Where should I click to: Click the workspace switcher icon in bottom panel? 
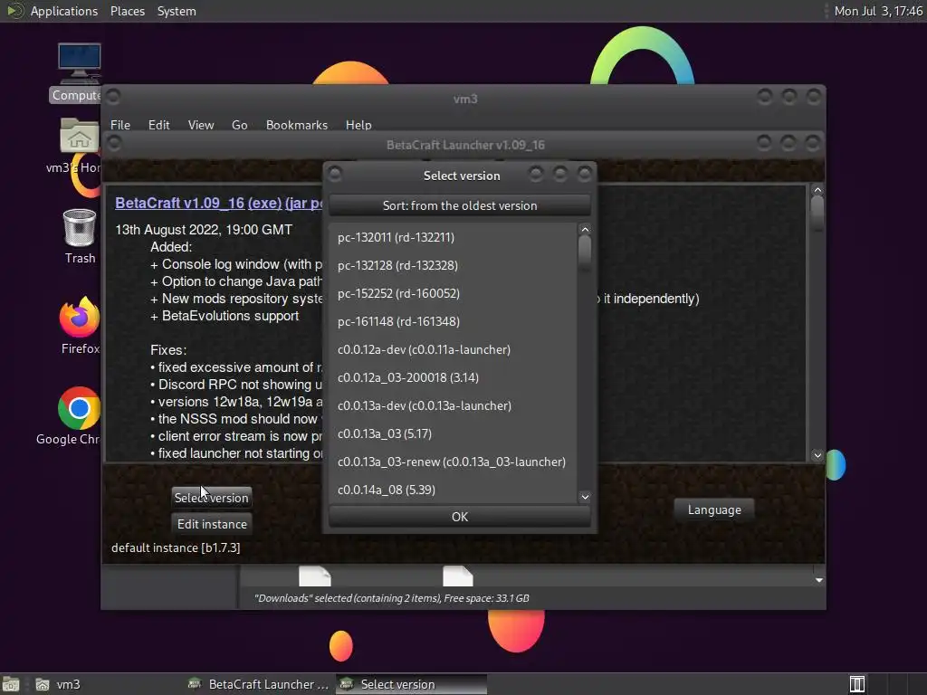[x=857, y=684]
